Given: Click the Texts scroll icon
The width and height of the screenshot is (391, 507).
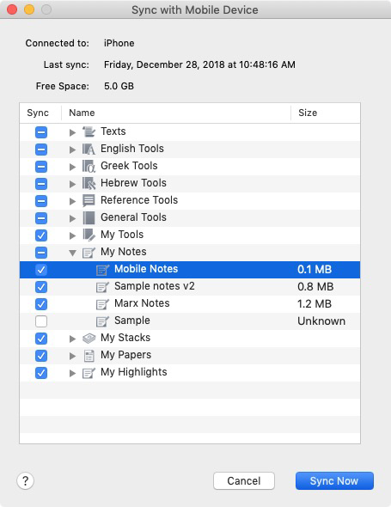Looking at the screenshot, I should click(x=89, y=131).
